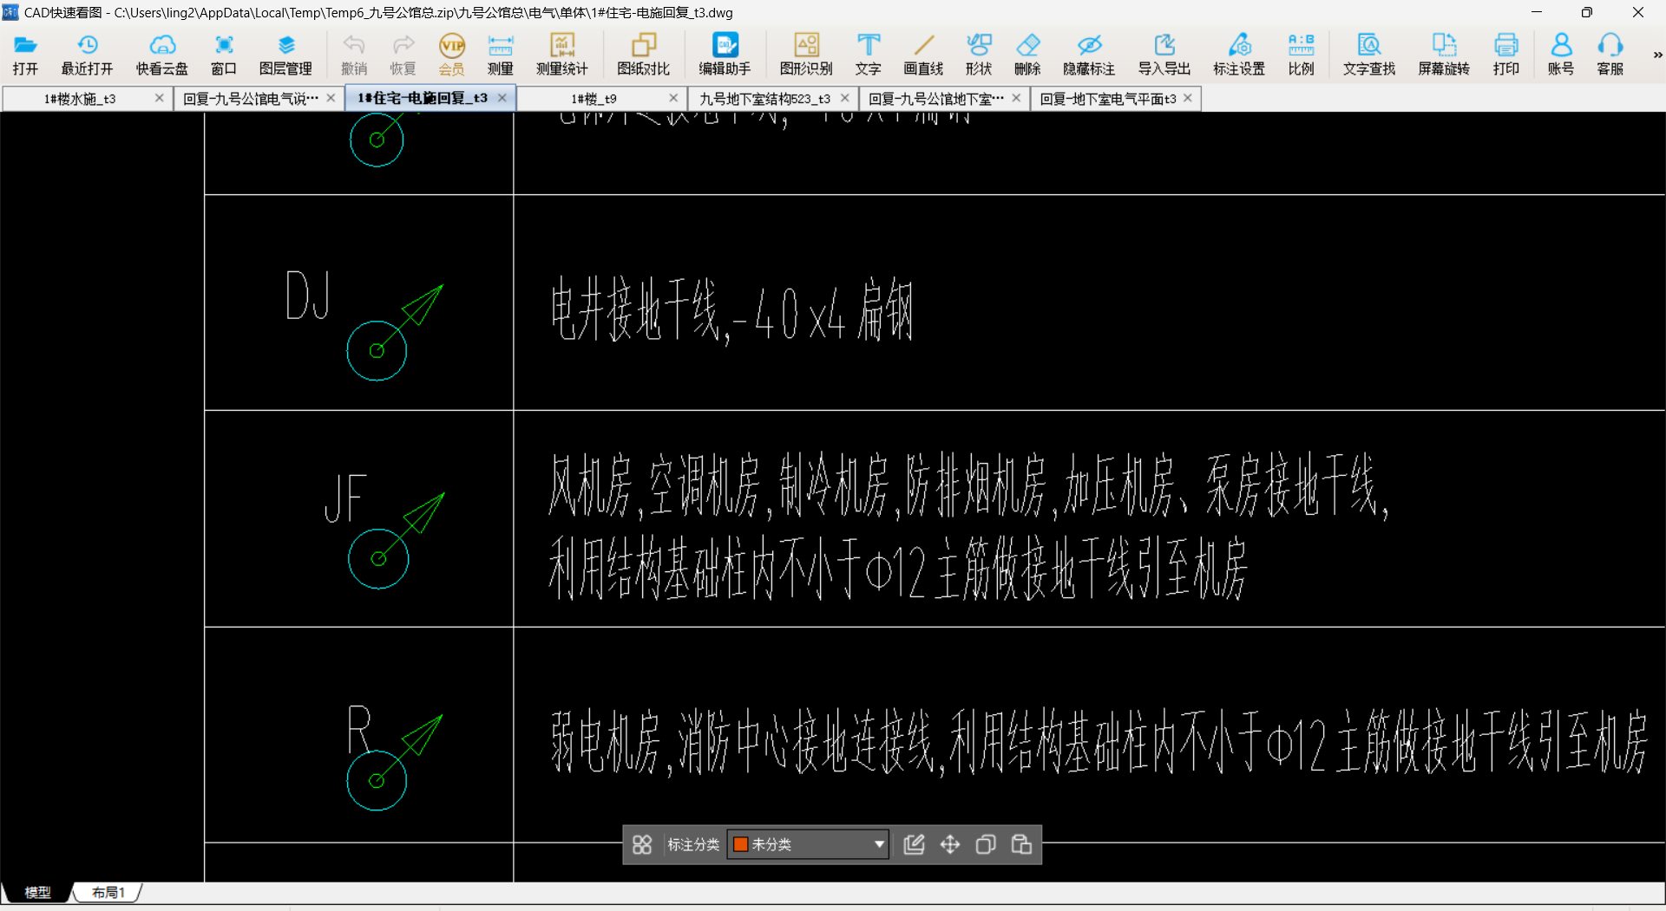
Task: Open the 未分类 annotation category dropdown
Action: click(809, 844)
